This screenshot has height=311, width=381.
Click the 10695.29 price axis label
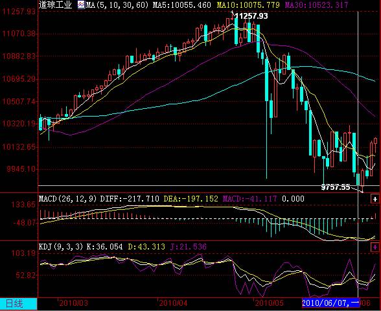coord(19,79)
